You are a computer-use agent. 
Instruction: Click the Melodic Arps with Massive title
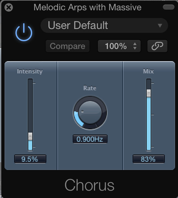tap(88, 7)
